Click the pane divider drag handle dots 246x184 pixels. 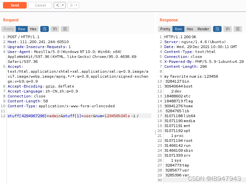[155, 132]
